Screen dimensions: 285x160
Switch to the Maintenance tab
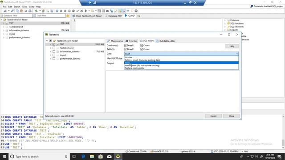(x=115, y=41)
